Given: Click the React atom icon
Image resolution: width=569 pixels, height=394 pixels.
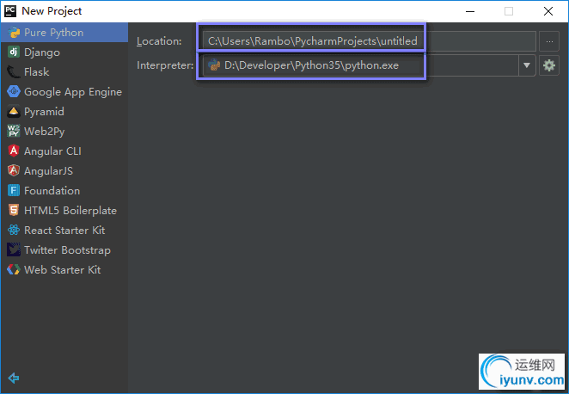Looking at the screenshot, I should (14, 230).
